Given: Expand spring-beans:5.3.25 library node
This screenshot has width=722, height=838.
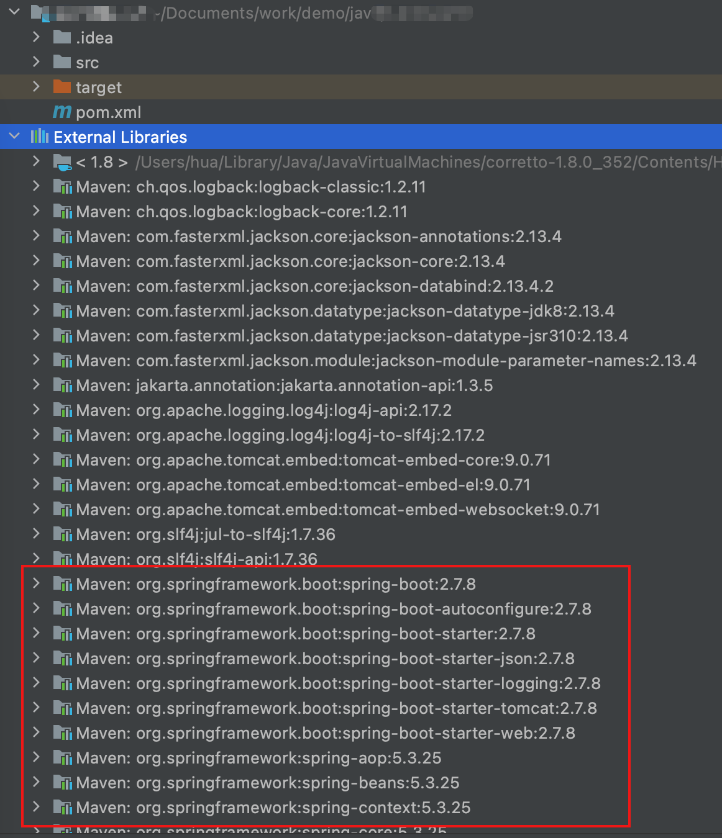Looking at the screenshot, I should coord(36,782).
